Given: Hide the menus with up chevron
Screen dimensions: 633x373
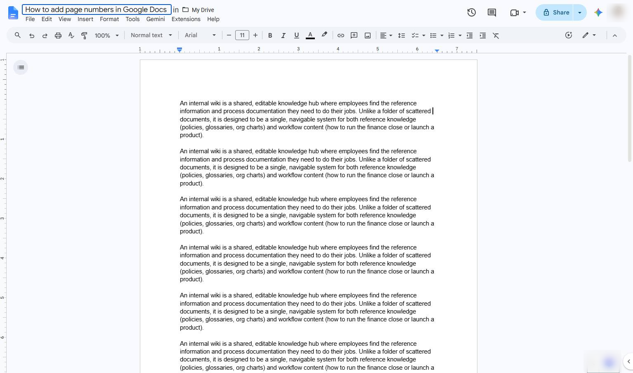Looking at the screenshot, I should coord(614,36).
